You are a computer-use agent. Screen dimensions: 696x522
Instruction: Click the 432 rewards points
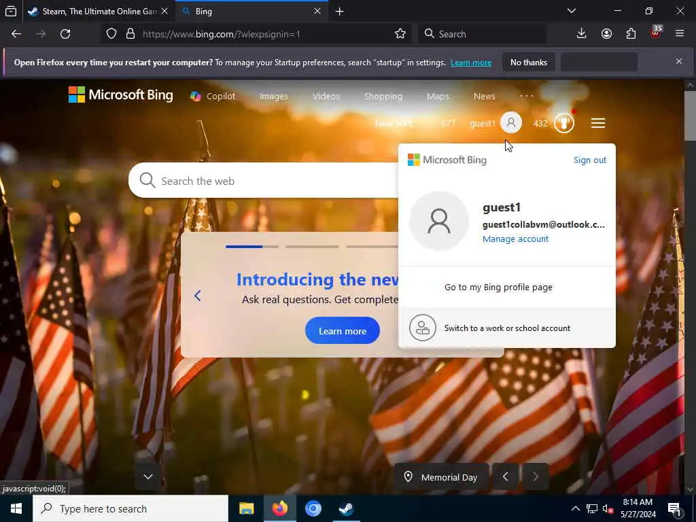[540, 124]
